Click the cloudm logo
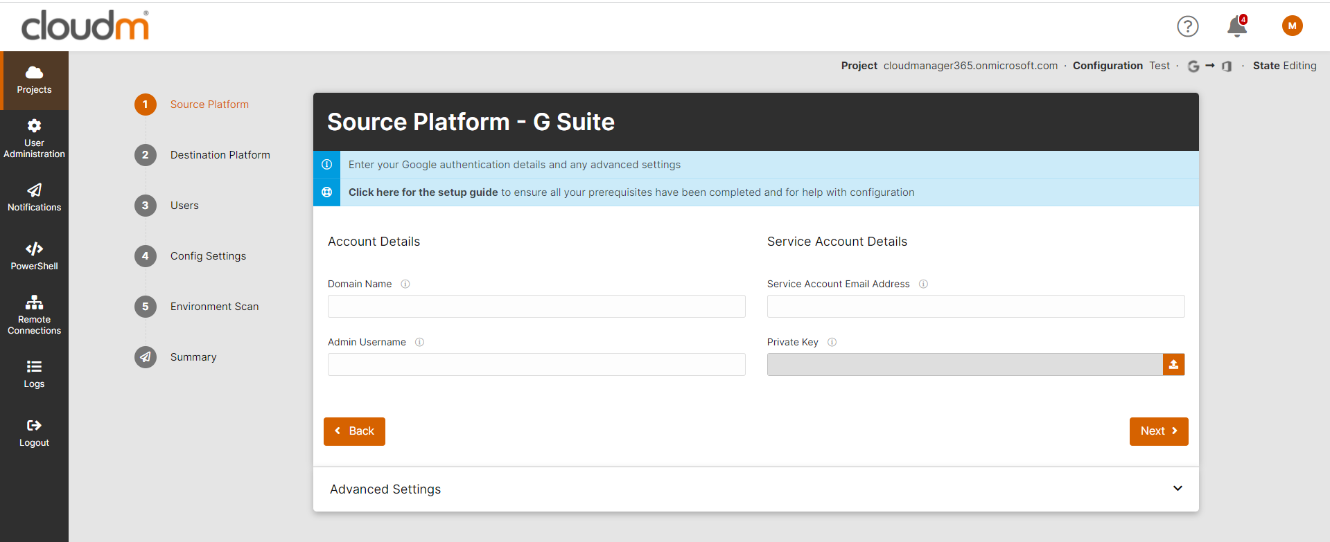 (85, 26)
